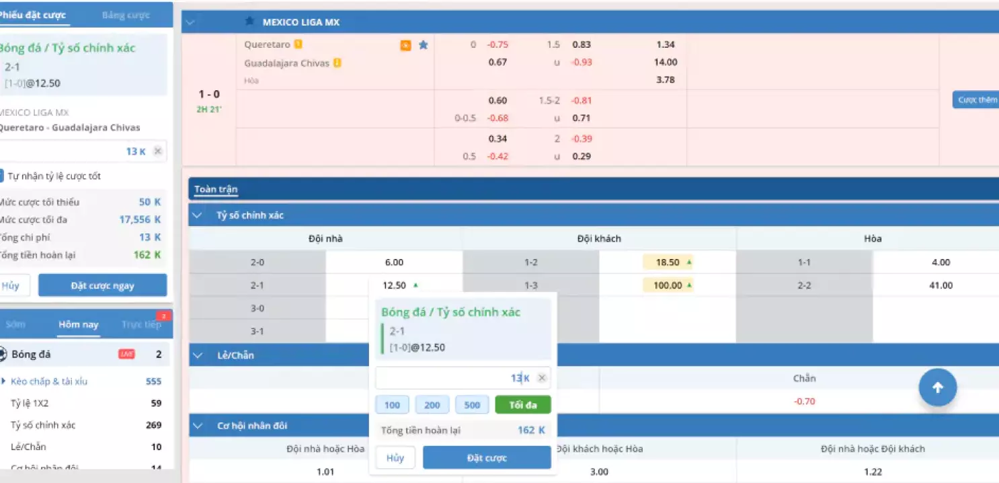Select the Trực tiếp tab
Viewport: 999px width, 483px height.
tap(142, 324)
